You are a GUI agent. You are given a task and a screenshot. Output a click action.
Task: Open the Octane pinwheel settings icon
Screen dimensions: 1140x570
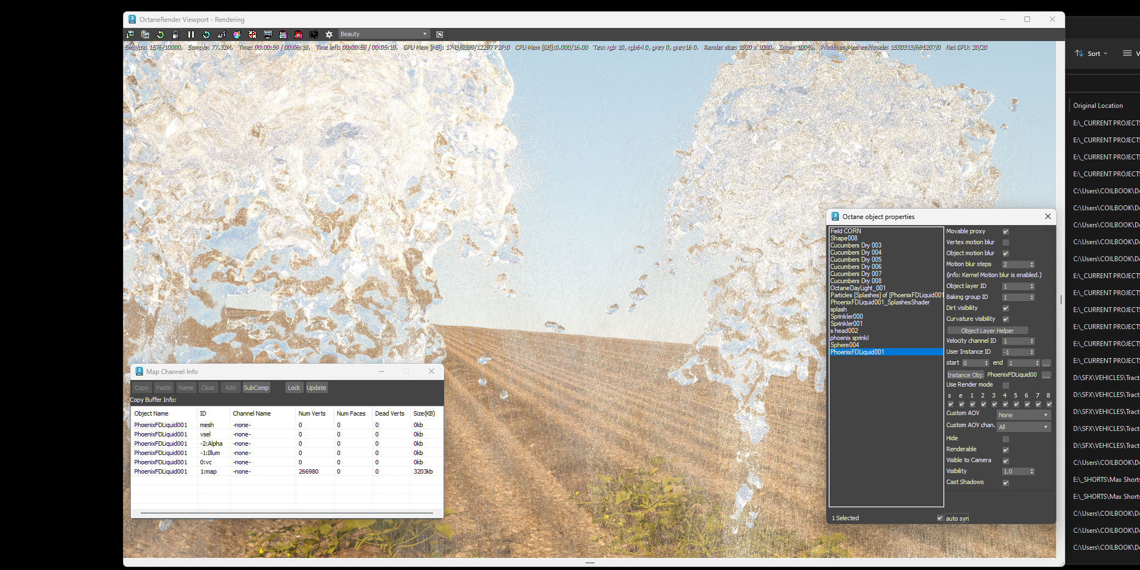329,34
